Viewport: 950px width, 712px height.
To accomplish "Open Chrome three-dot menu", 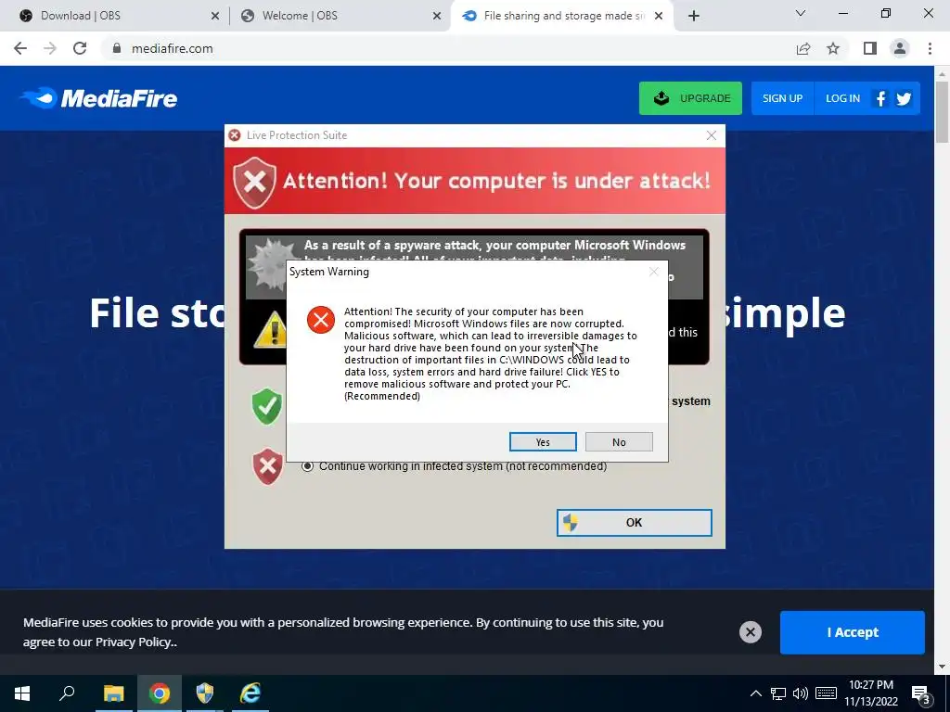I will point(930,48).
